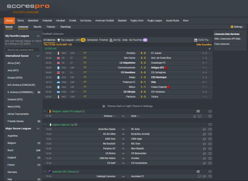Toggle favorite for Algeria Algerian Cup league
Screen dimensions: 248x181
[x=210, y=124]
